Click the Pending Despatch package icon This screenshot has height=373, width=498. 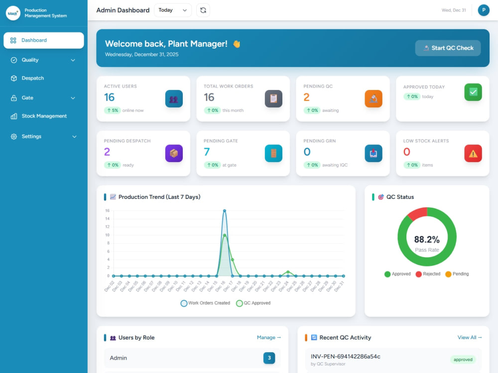[x=174, y=153]
